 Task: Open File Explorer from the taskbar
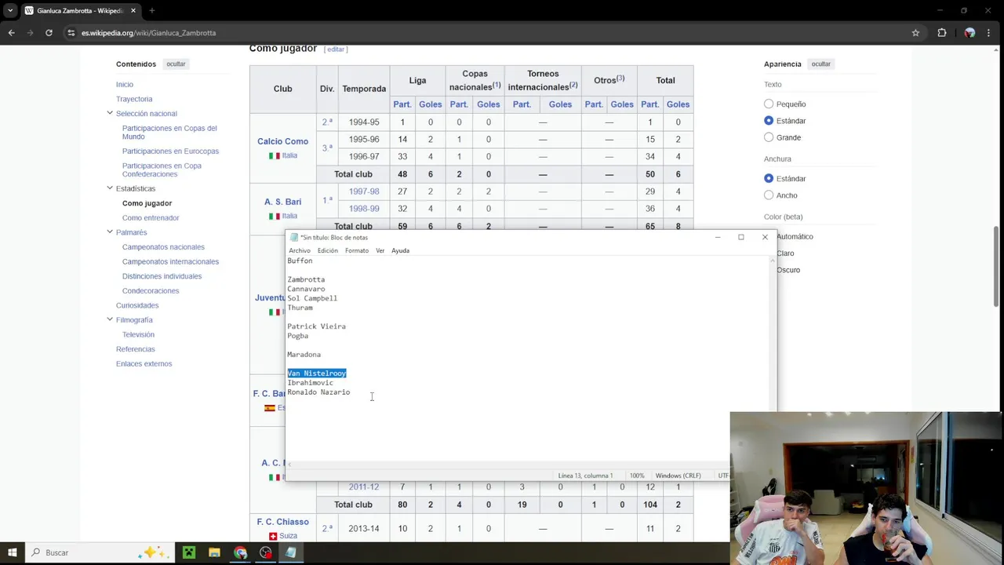pos(214,552)
